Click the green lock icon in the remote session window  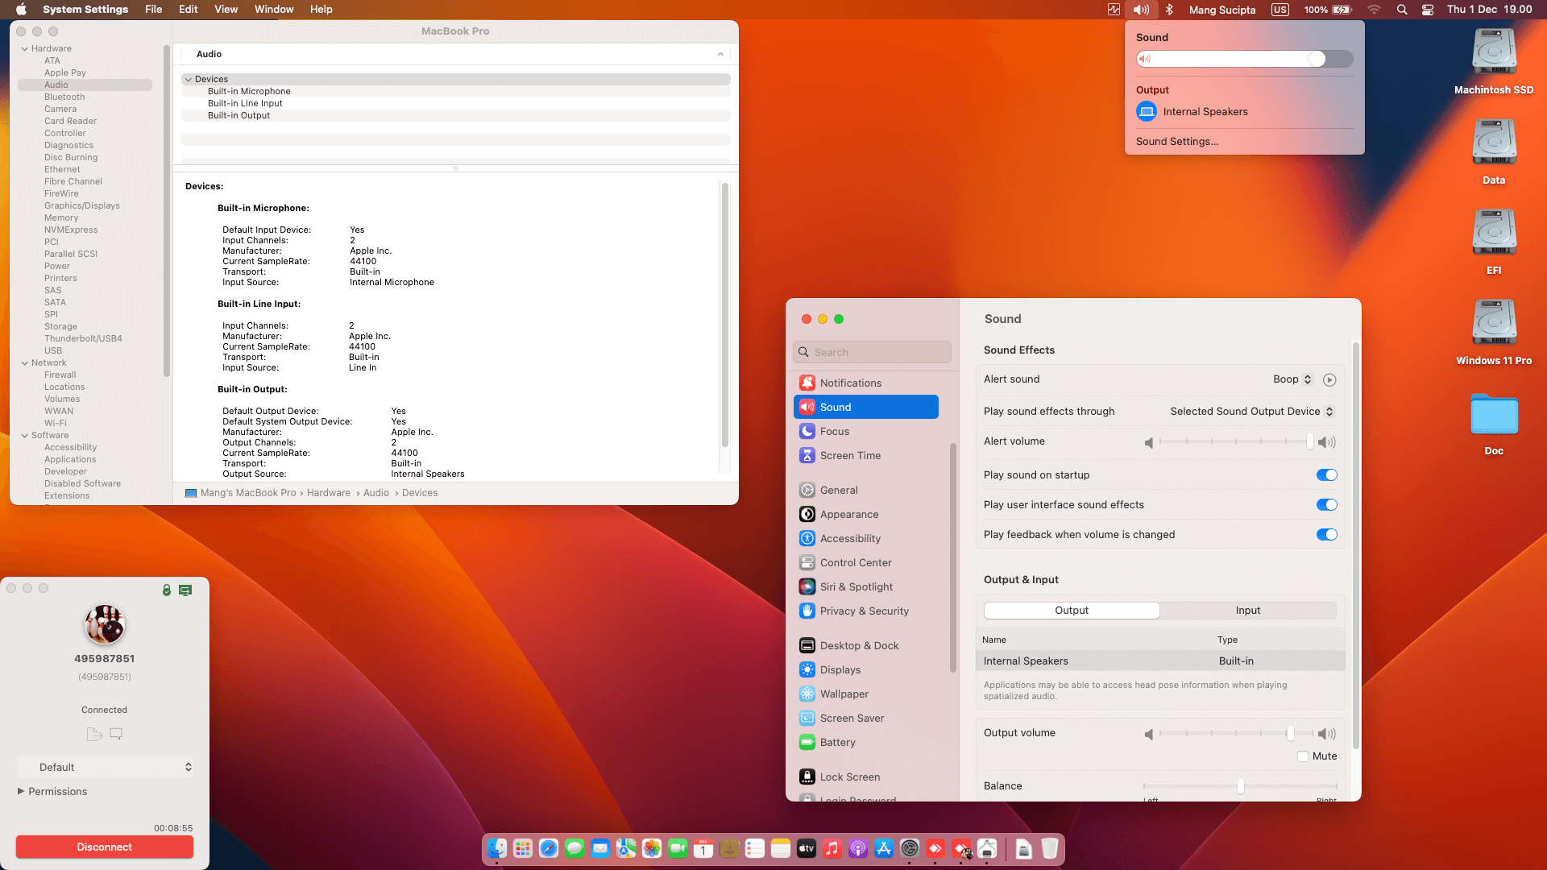167,590
